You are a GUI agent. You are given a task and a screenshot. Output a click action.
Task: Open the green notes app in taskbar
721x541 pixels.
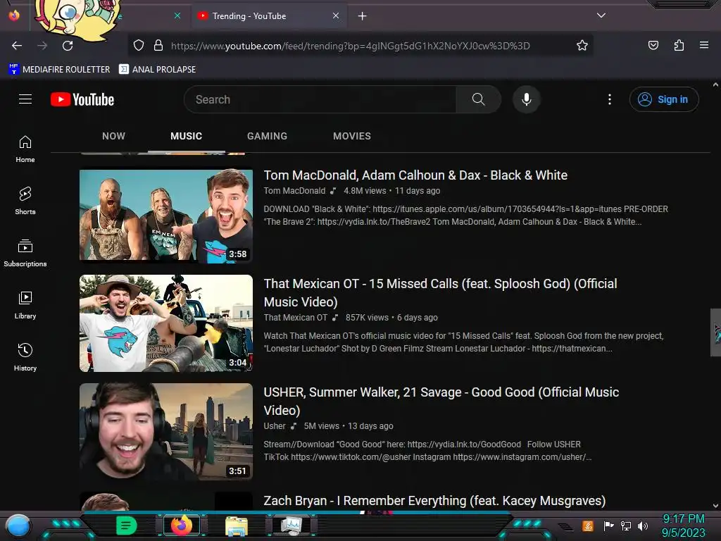click(126, 526)
